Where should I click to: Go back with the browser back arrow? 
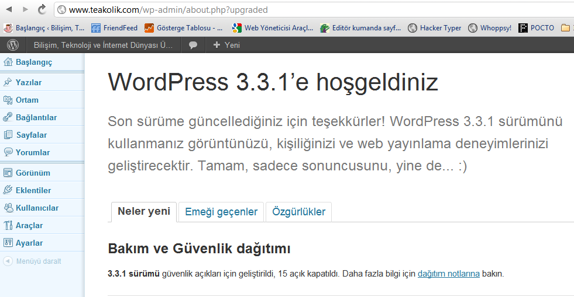pos(9,9)
